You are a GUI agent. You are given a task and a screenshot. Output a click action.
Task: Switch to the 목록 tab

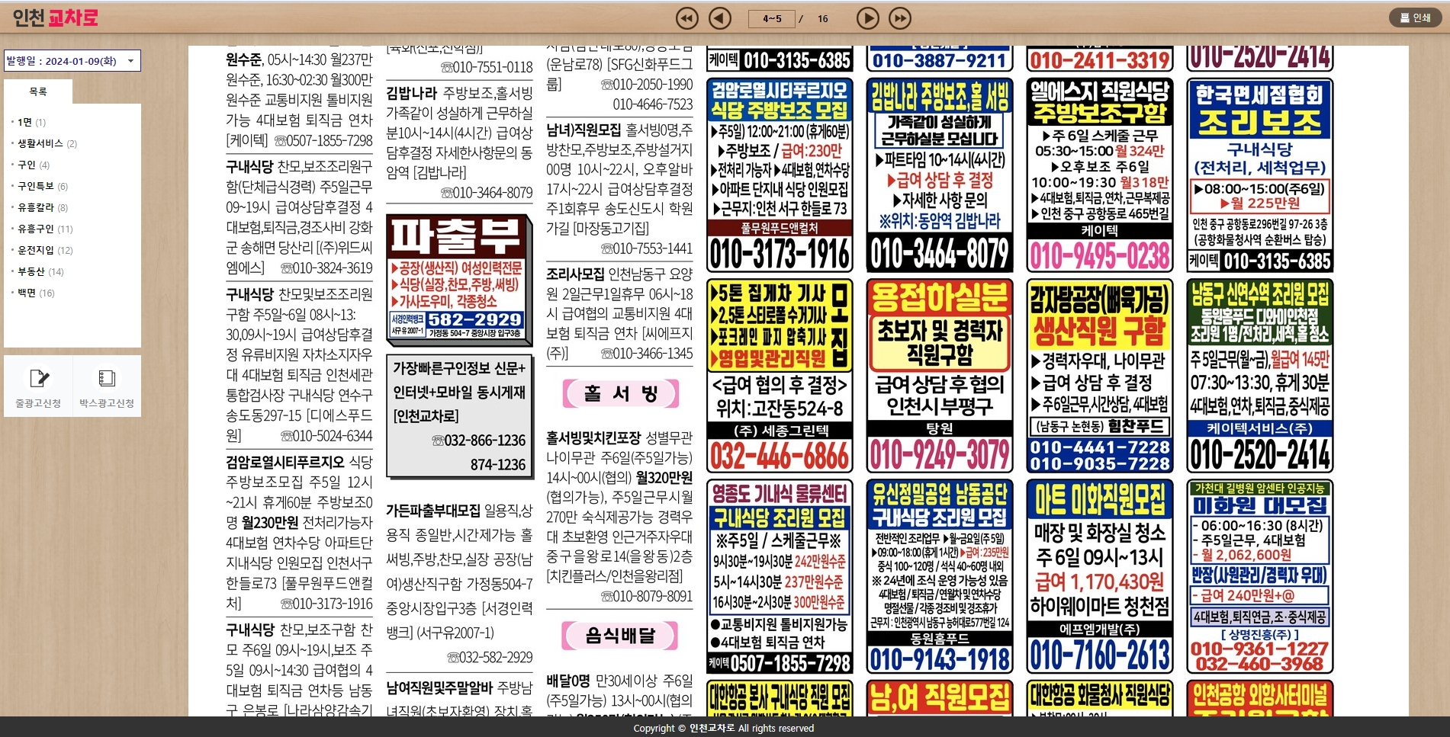40,90
